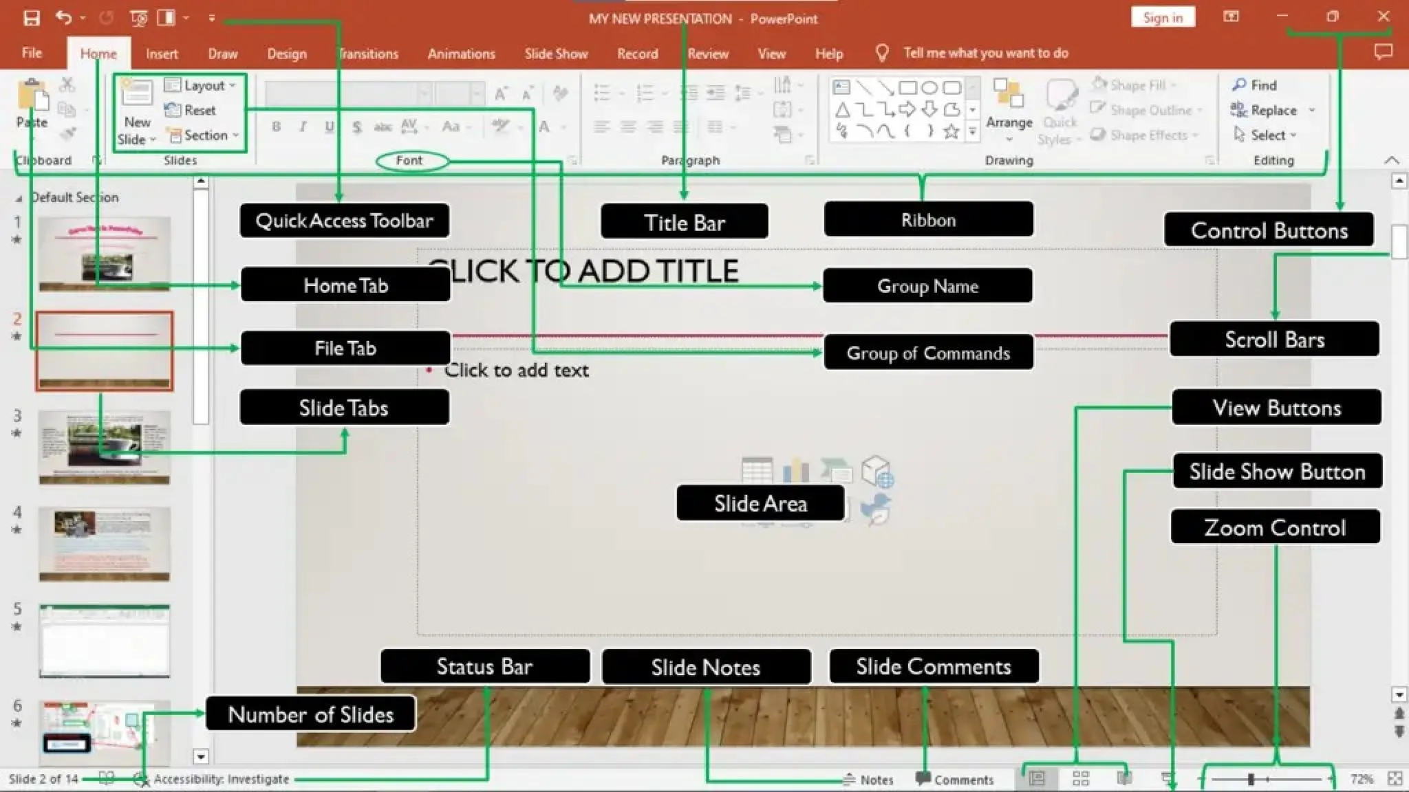Click the zoom slider handle
The width and height of the screenshot is (1409, 792).
1251,779
